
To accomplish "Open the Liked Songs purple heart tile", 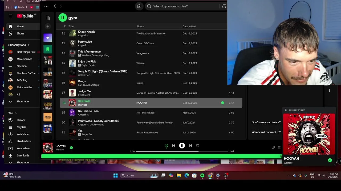I will point(48,38).
